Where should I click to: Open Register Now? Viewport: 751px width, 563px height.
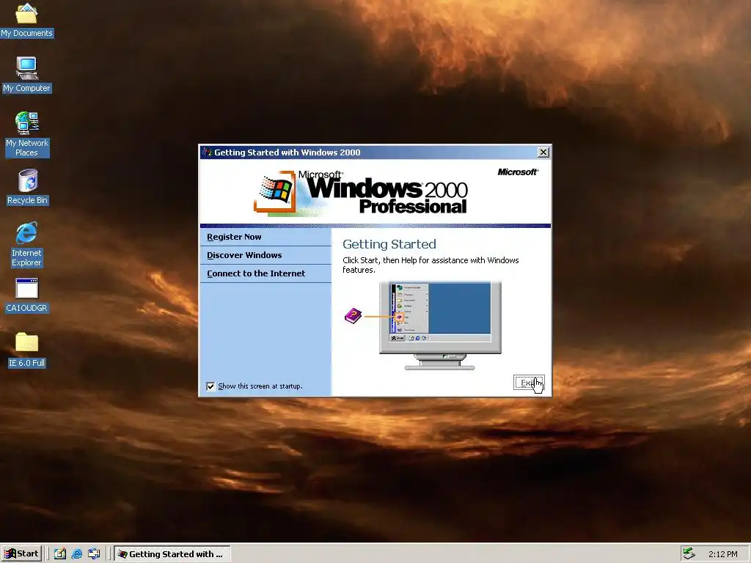click(x=234, y=237)
